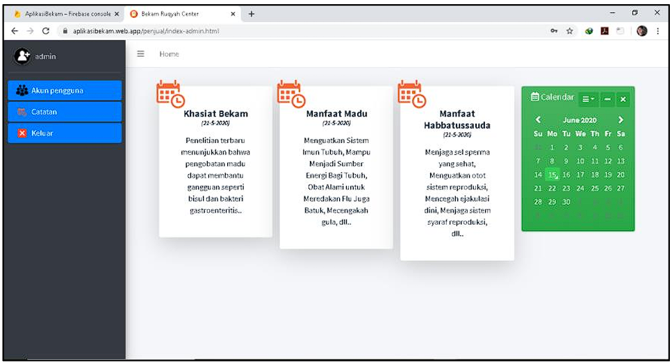Open Chrome's three-dot menu
The width and height of the screenshot is (672, 363).
click(657, 31)
